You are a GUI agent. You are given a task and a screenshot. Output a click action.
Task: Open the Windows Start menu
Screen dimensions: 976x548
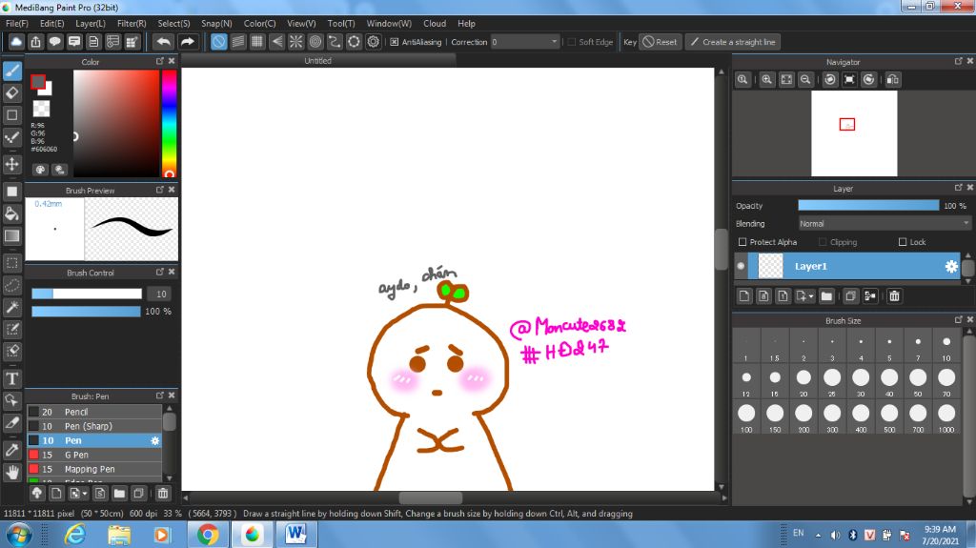[19, 535]
